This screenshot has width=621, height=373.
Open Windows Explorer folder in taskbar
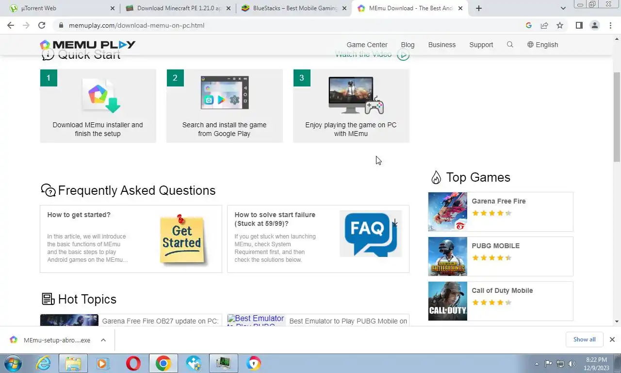pyautogui.click(x=73, y=363)
